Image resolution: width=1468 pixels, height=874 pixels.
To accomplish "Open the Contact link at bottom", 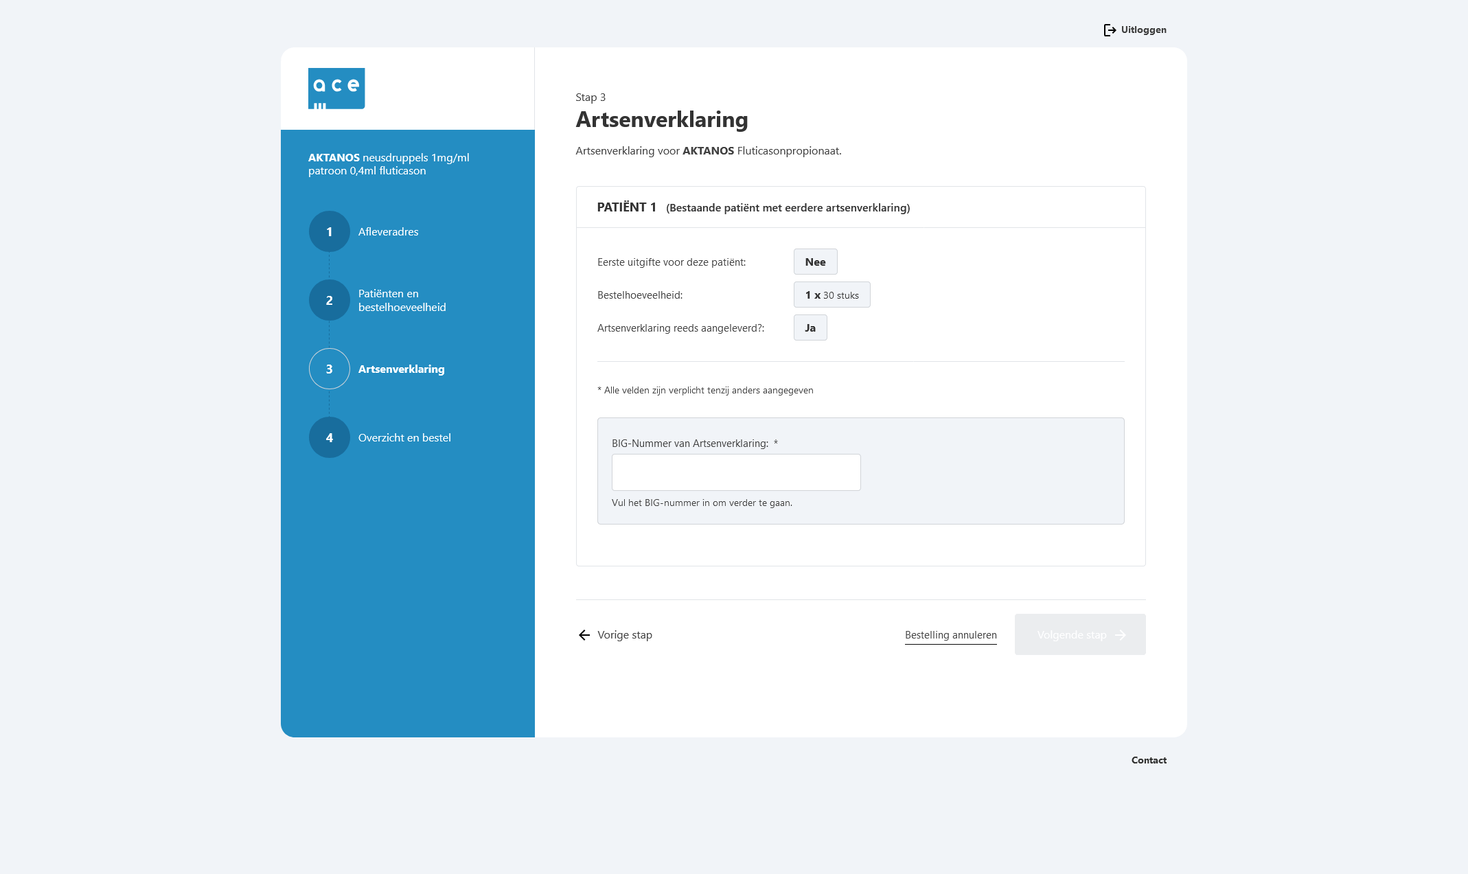I will [1149, 760].
